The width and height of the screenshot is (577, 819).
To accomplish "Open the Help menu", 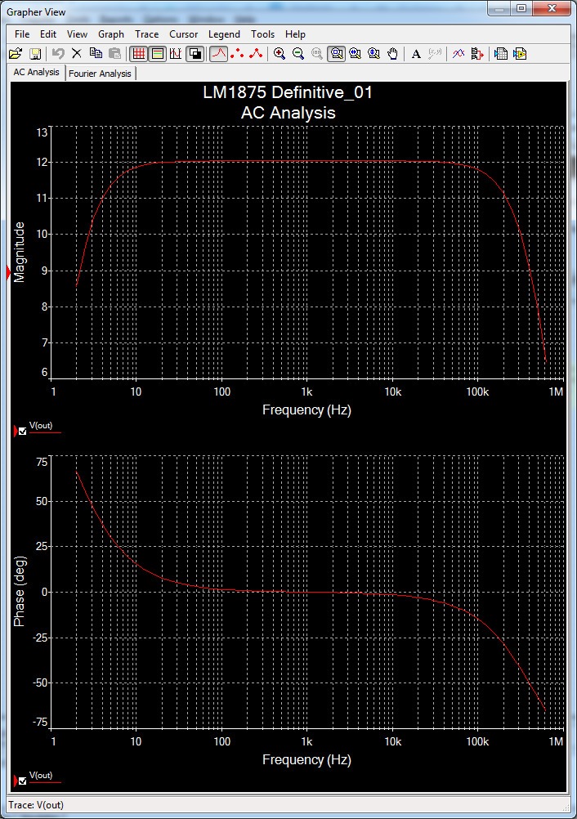I will tap(295, 34).
